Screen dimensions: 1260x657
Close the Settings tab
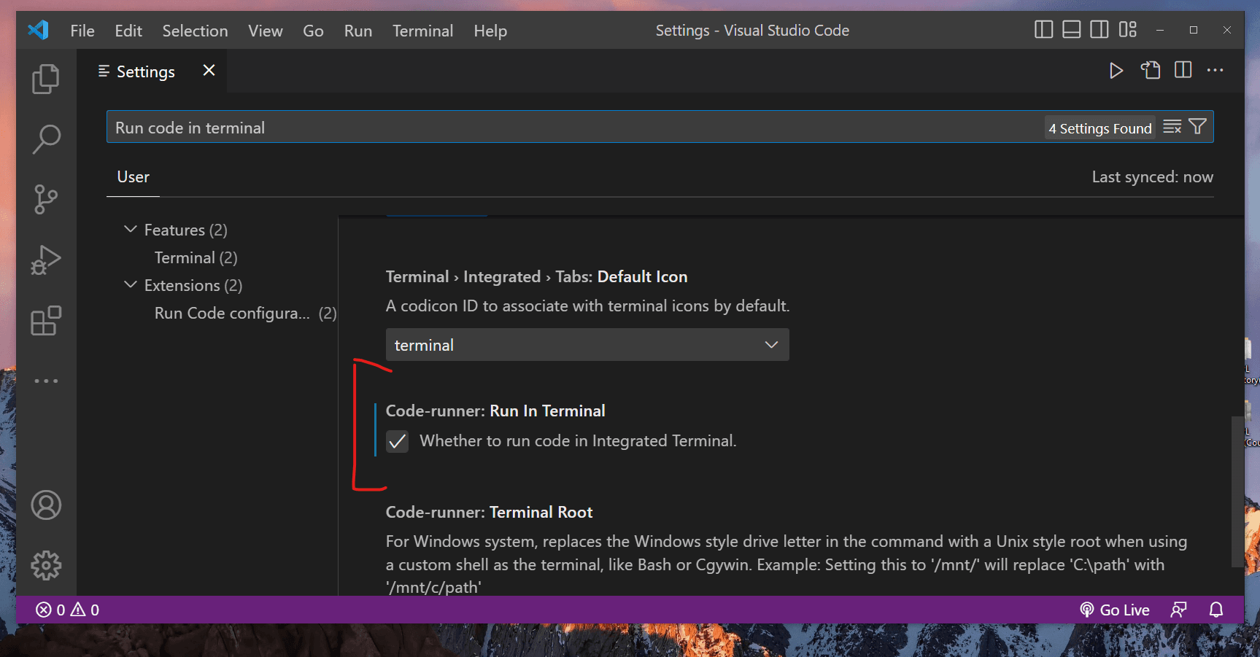click(x=209, y=70)
